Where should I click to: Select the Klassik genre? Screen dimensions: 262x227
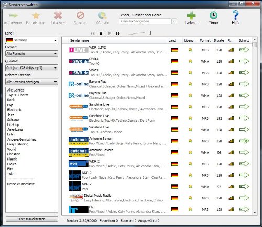pos(12,159)
